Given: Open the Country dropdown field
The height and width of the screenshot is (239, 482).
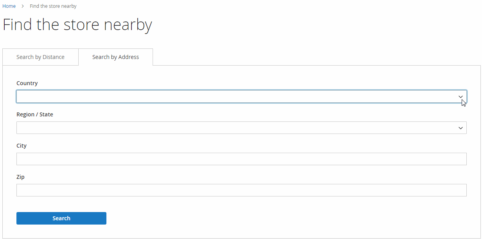Looking at the screenshot, I should [x=241, y=96].
